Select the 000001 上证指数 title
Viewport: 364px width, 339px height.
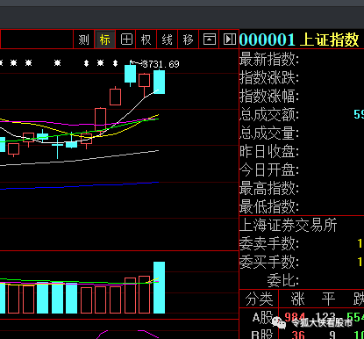pyautogui.click(x=299, y=40)
